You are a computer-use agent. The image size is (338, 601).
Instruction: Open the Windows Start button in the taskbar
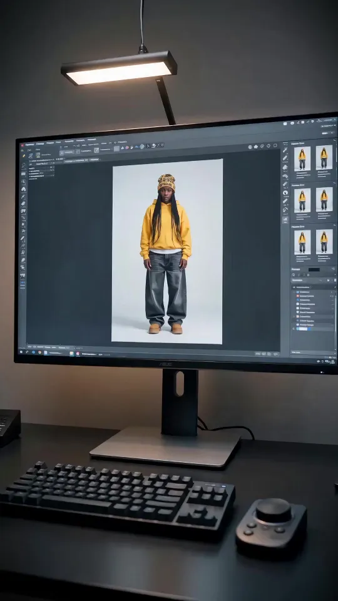click(21, 352)
